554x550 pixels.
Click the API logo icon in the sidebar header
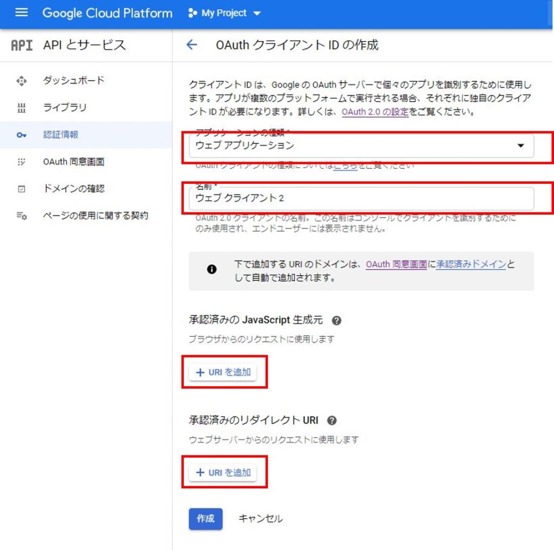[22, 45]
